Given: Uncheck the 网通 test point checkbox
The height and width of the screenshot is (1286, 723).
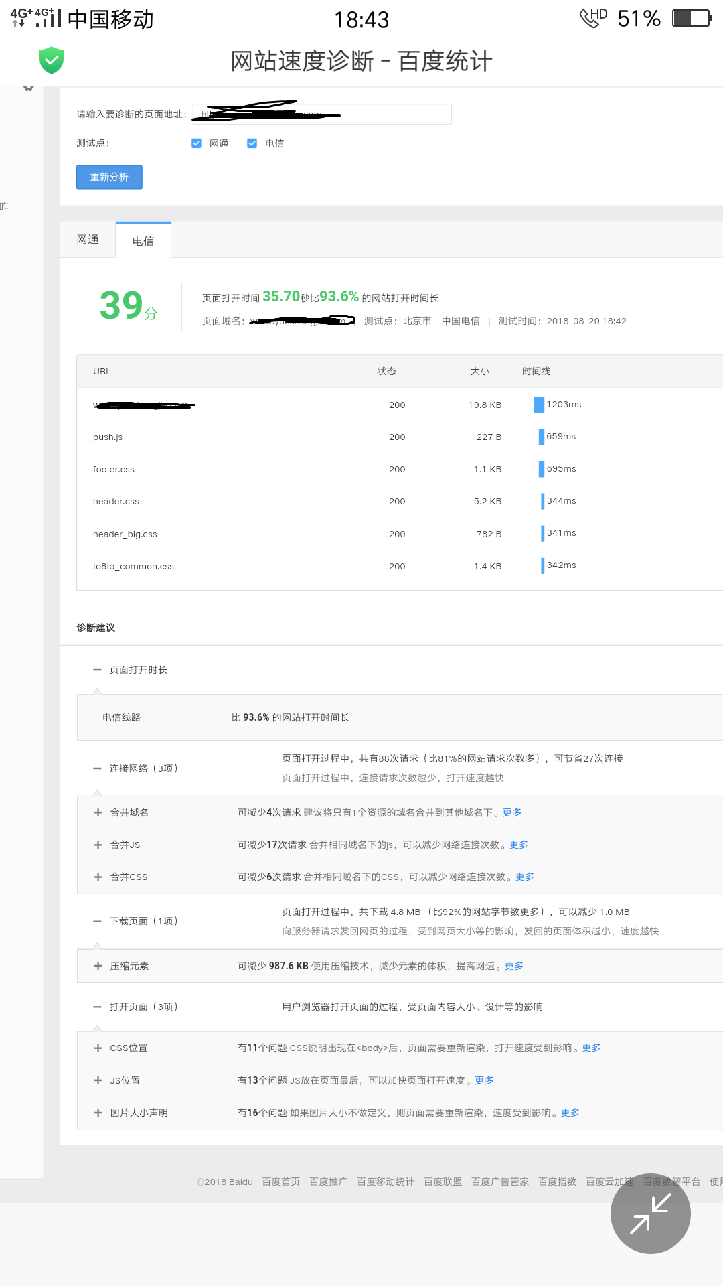Looking at the screenshot, I should point(196,143).
